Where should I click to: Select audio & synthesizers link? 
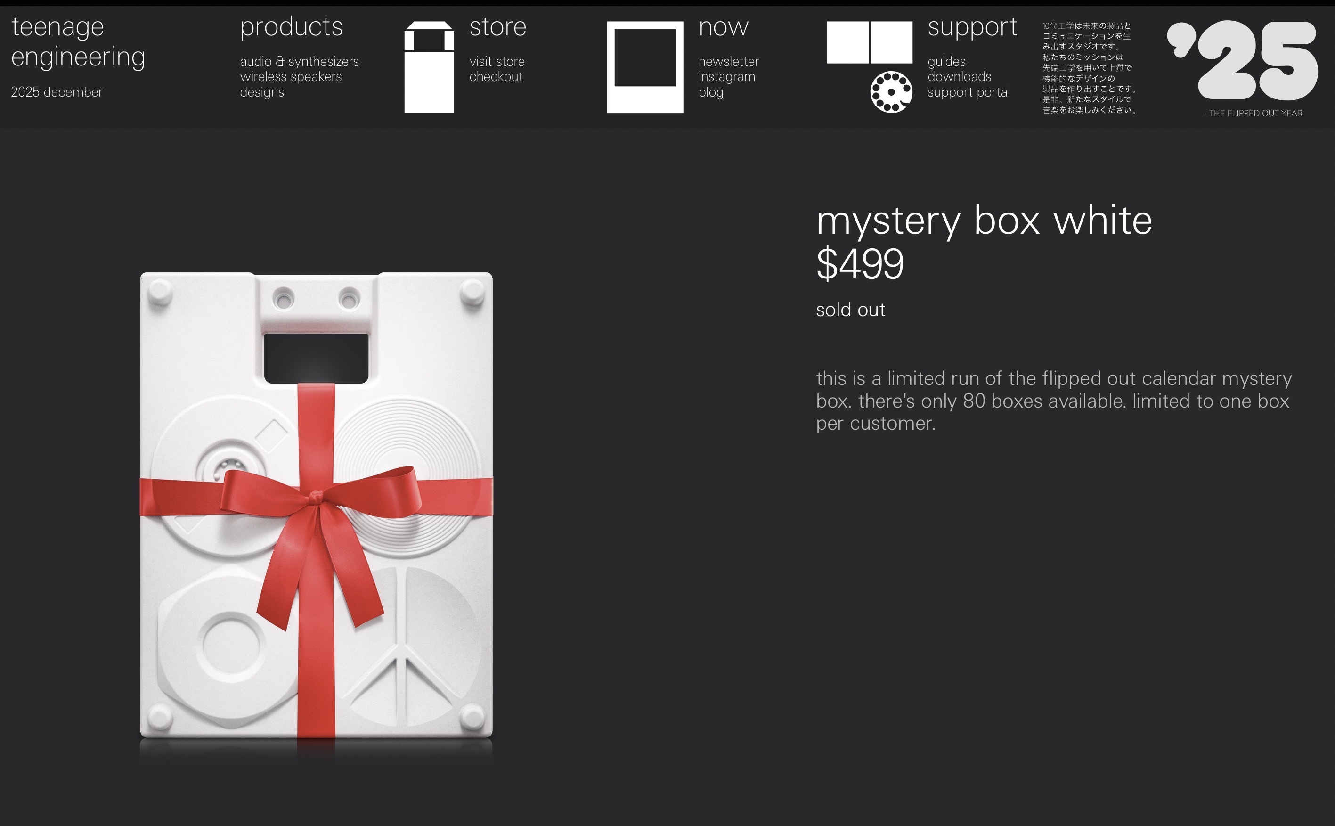click(x=299, y=61)
